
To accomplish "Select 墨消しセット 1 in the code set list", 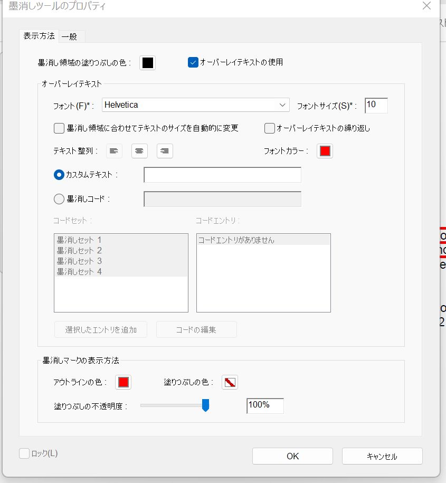I will click(79, 240).
